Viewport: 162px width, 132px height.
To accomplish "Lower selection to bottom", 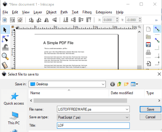I will (x=66, y=20).
